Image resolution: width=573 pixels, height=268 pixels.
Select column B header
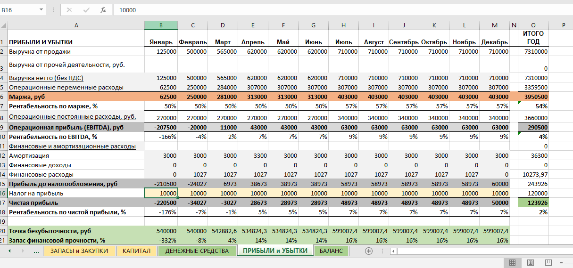pos(161,25)
